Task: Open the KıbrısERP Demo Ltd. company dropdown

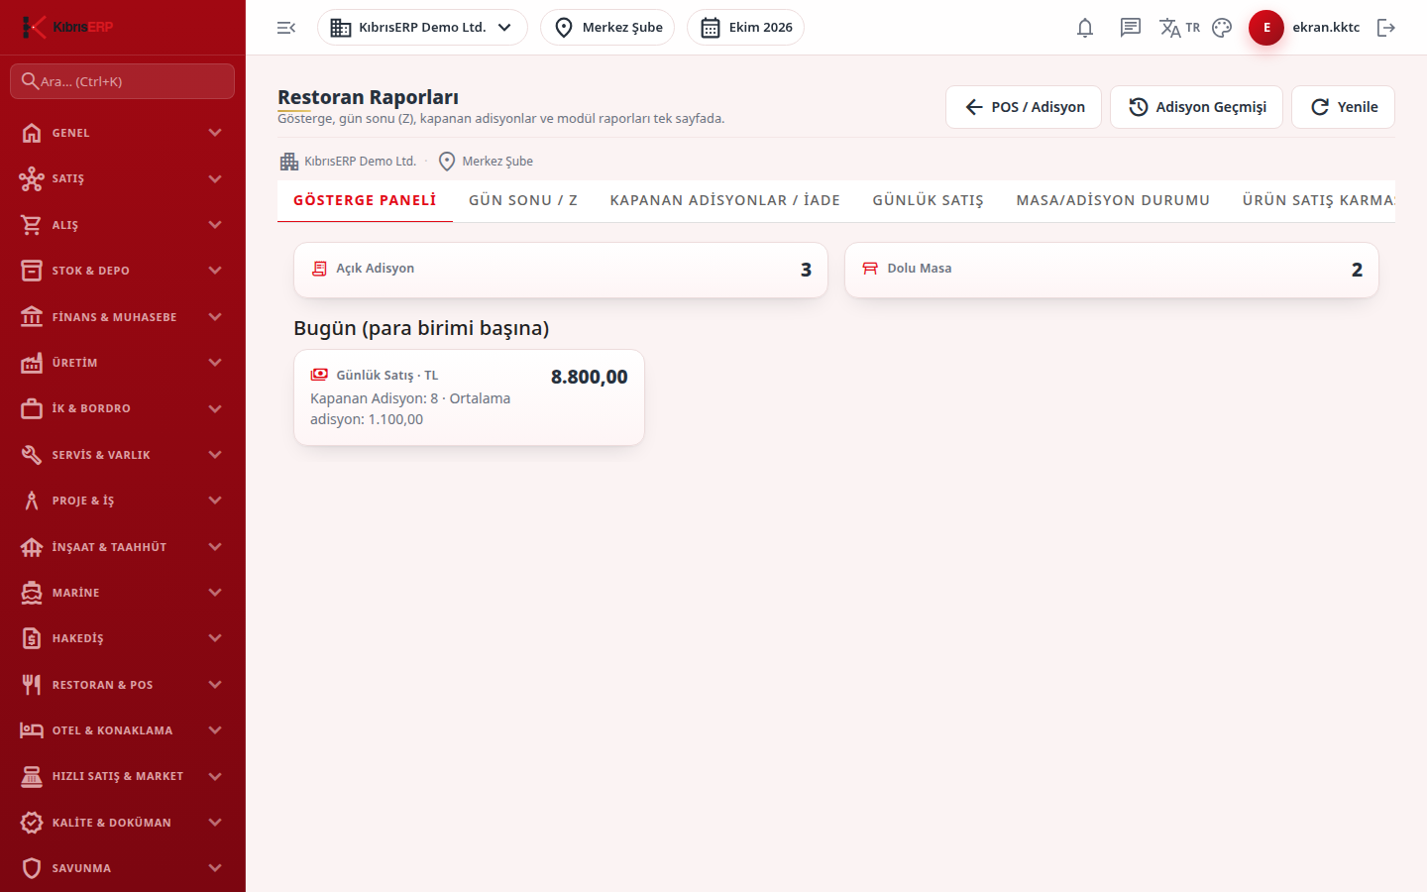Action: [422, 28]
